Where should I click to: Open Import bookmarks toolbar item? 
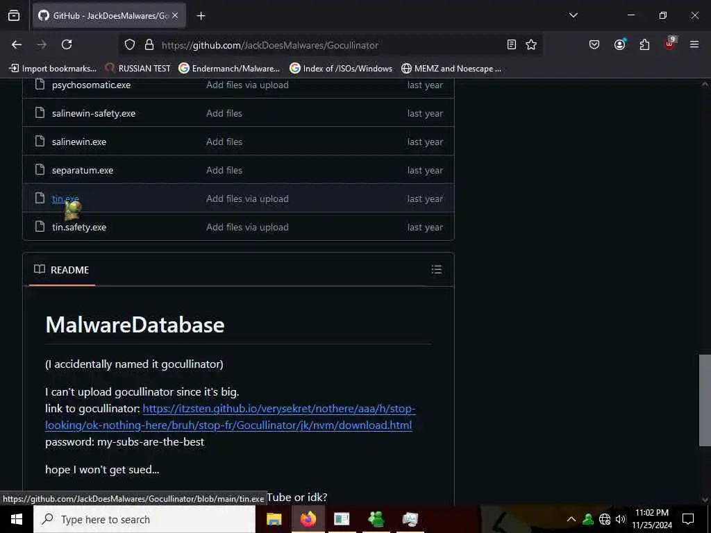[x=53, y=69]
